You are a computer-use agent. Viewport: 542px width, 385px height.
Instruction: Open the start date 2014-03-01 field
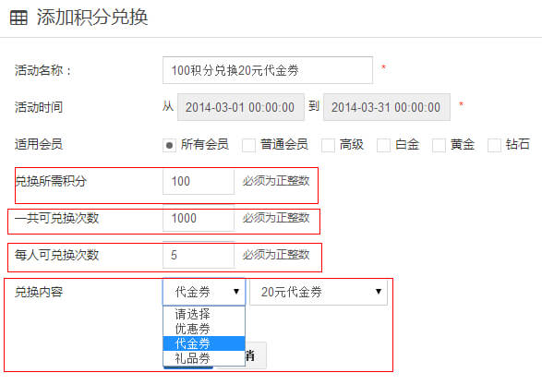241,107
